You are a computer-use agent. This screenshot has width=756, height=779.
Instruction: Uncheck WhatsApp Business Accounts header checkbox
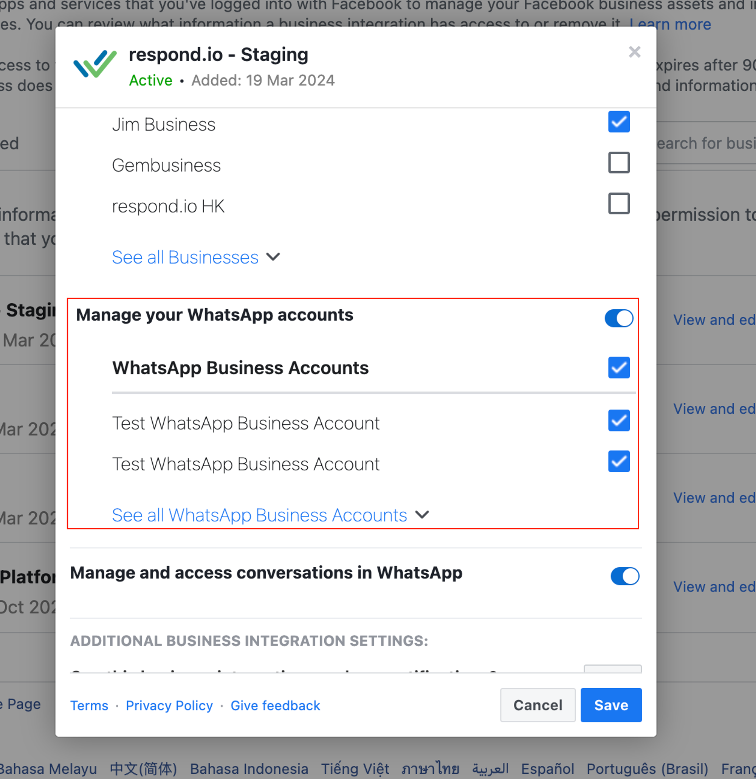click(618, 368)
